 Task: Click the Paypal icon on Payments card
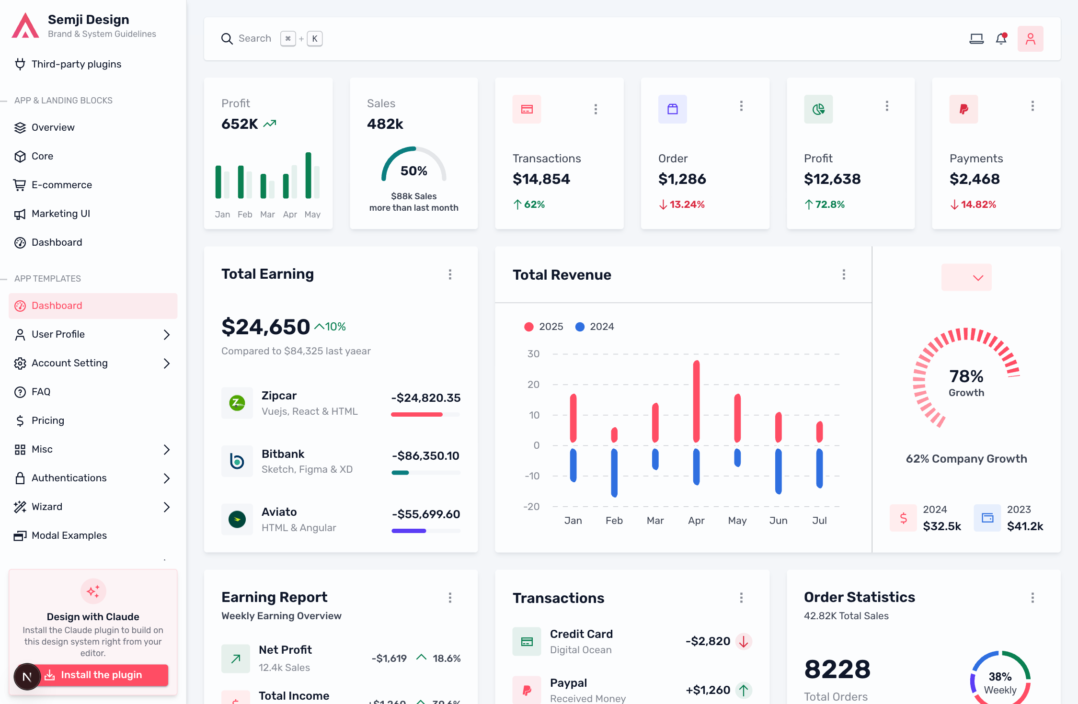pos(963,109)
